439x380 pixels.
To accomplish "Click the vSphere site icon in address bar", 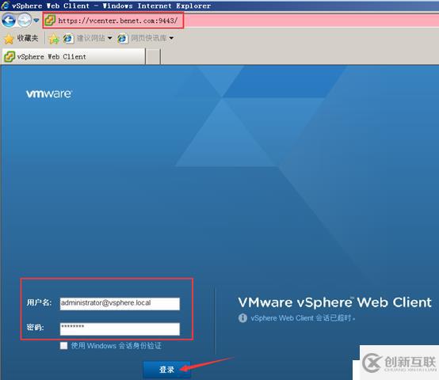I will pyautogui.click(x=50, y=21).
